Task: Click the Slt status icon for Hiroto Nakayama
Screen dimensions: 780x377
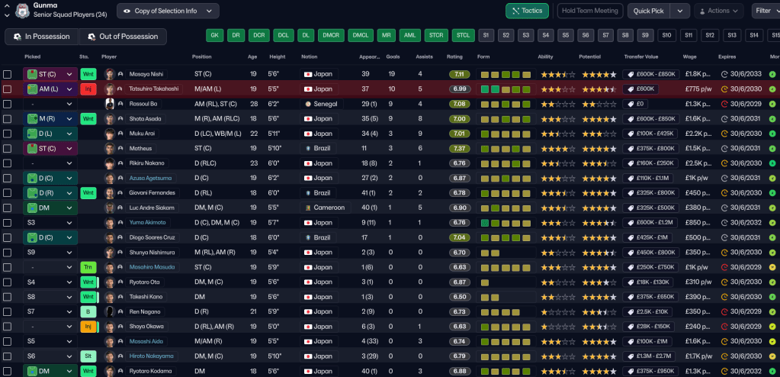Action: click(88, 356)
